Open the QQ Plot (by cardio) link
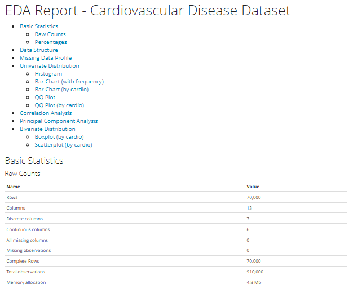Screen dimensions: 349x288 tap(59, 105)
